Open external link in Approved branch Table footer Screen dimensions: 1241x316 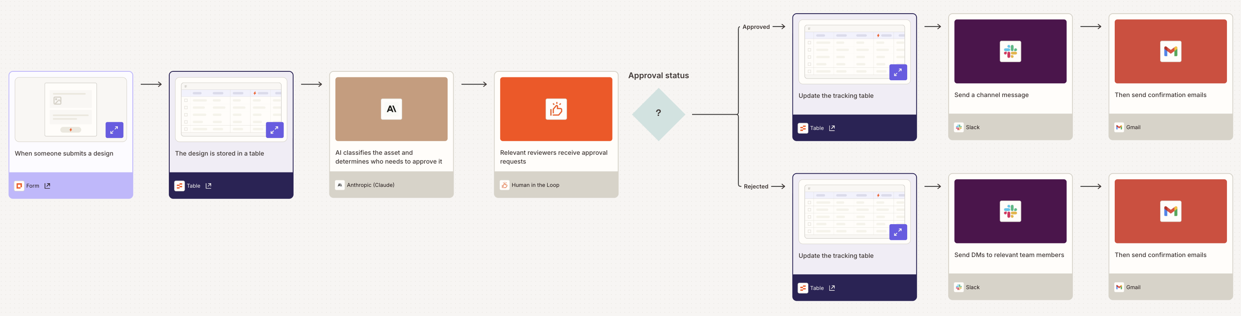[x=832, y=128]
